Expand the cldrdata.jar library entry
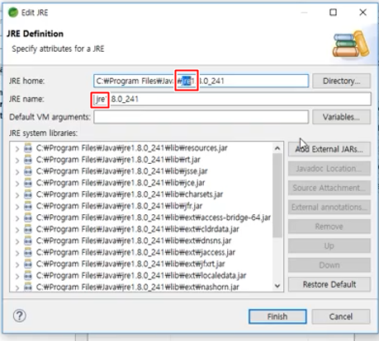The width and height of the screenshot is (379, 341). 17,230
